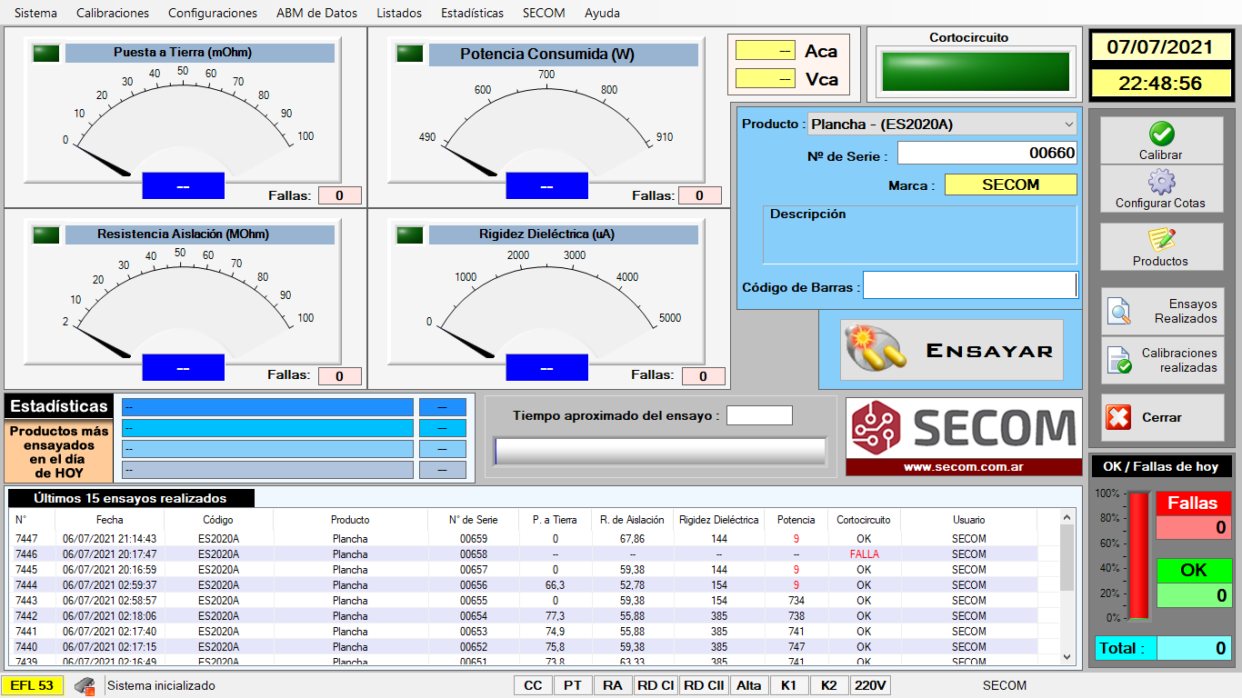Open the Estadísticas menu

tap(472, 13)
